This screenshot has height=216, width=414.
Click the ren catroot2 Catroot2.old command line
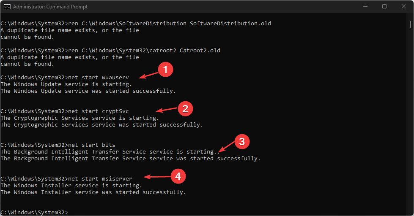(x=110, y=50)
